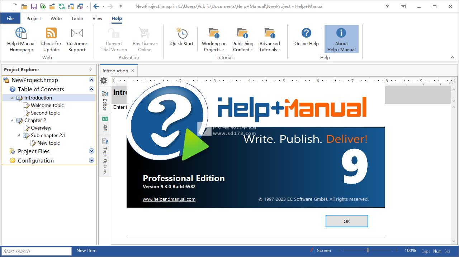459x257 pixels.
Task: Create a new project from quick access toolbar
Action: 15,6
